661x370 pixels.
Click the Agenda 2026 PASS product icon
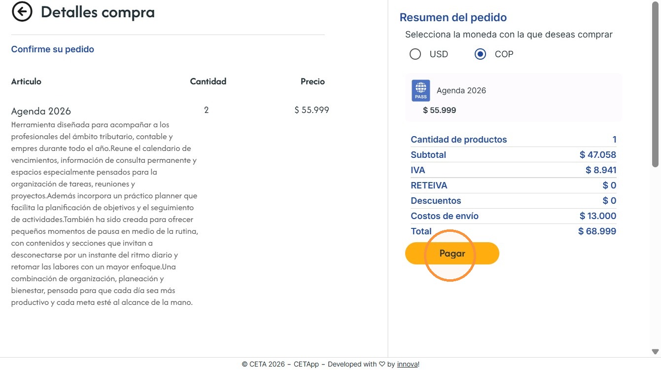[421, 91]
